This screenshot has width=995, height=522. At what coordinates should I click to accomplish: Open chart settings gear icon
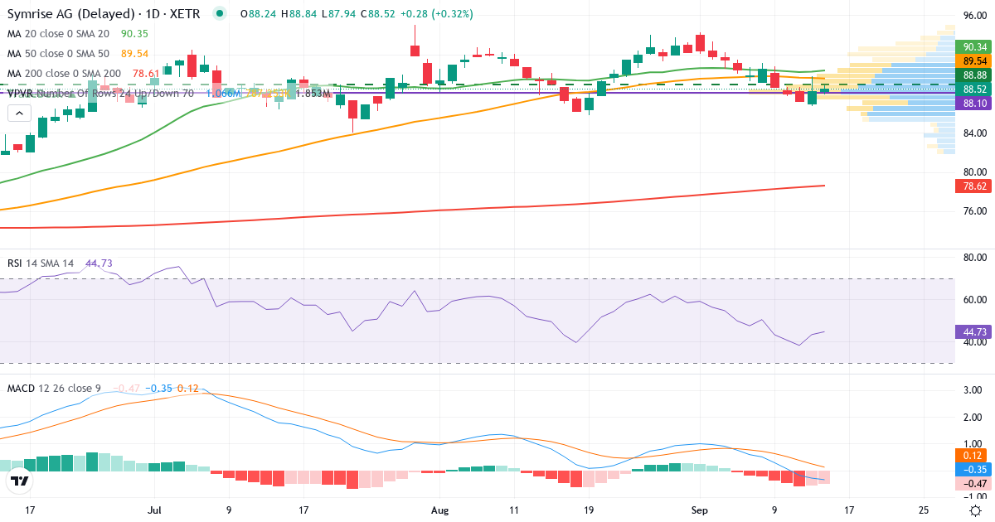pos(976,510)
